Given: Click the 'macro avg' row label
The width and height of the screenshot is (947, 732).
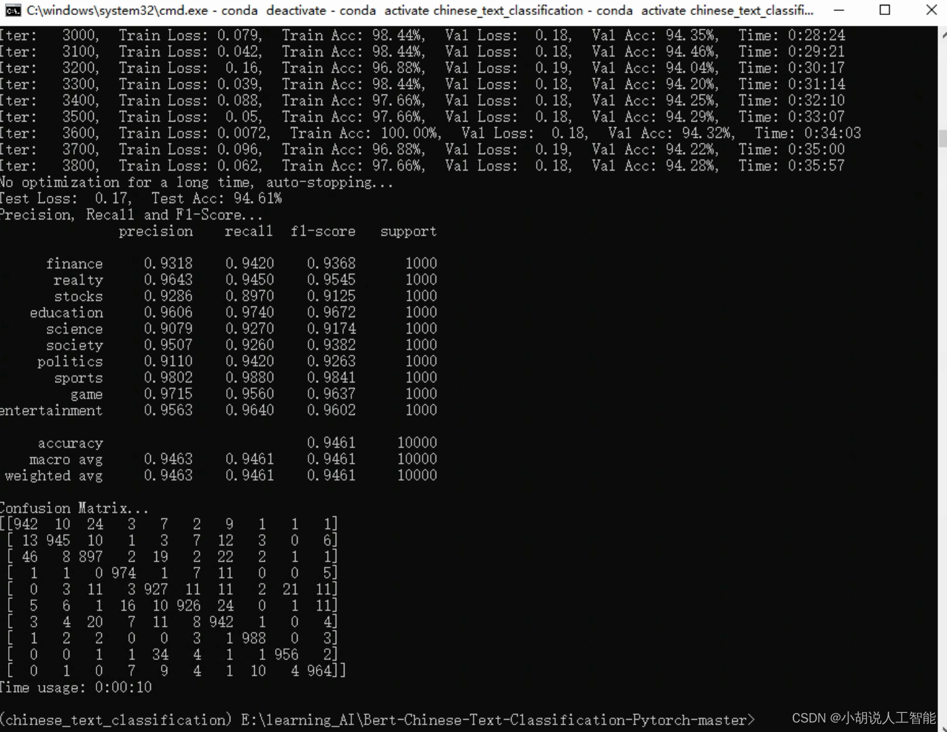Looking at the screenshot, I should point(66,460).
